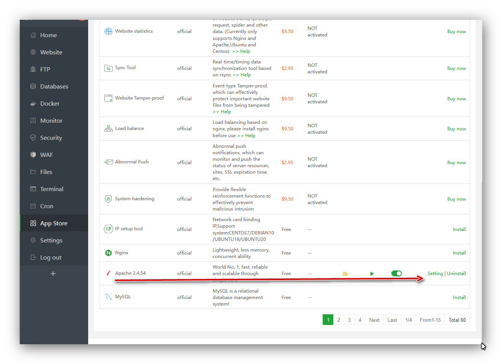The width and height of the screenshot is (502, 364).
Task: Open the Terminal sidebar item
Action: 52,189
